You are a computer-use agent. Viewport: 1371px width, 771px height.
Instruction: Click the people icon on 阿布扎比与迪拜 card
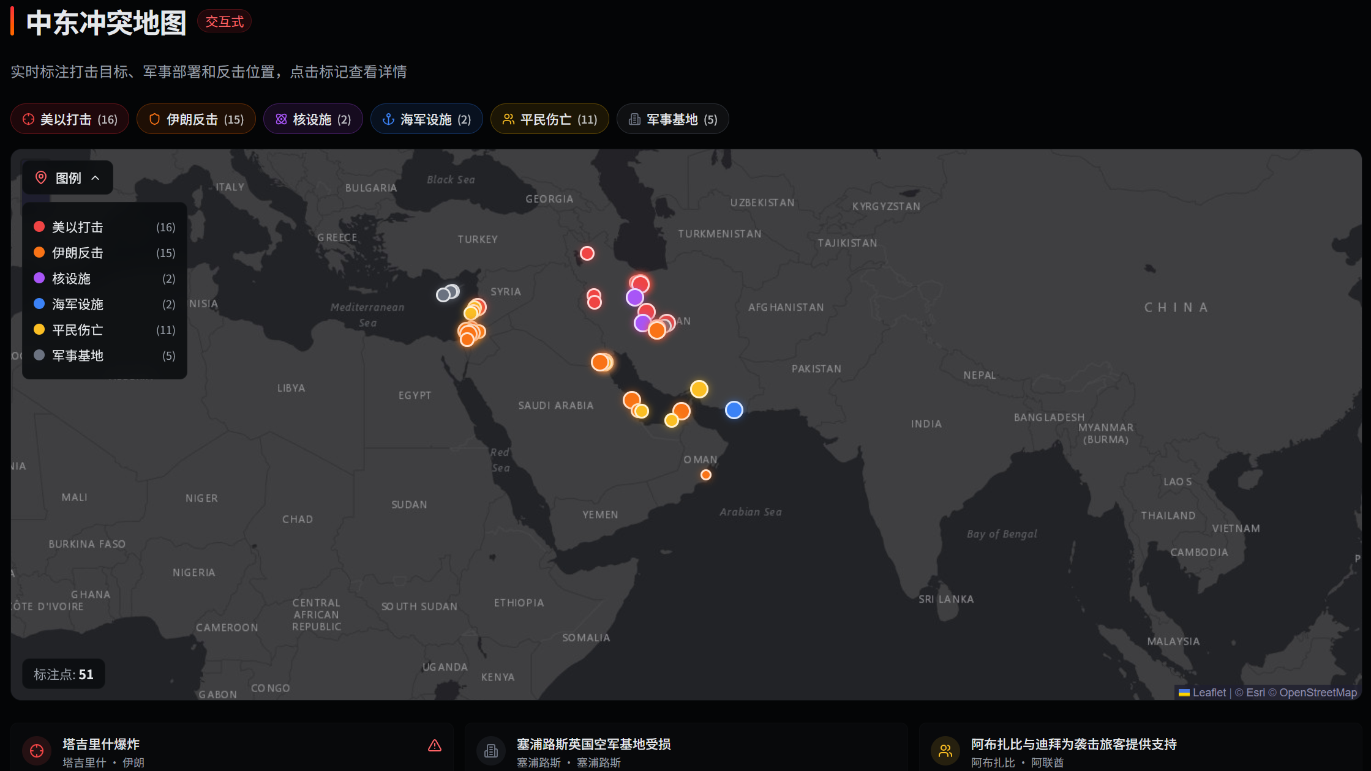945,751
